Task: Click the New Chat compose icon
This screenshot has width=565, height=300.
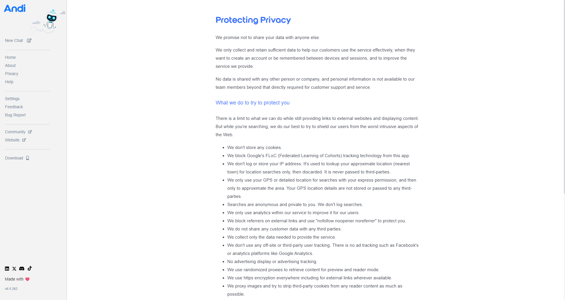Action: [x=29, y=40]
